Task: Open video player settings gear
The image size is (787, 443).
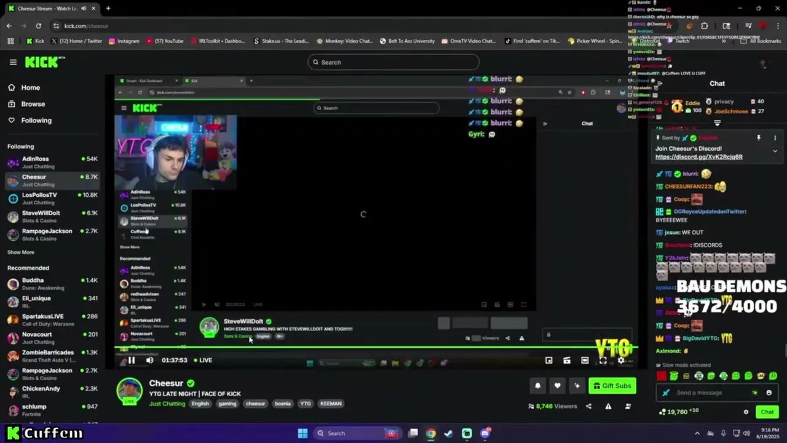Action: click(621, 361)
